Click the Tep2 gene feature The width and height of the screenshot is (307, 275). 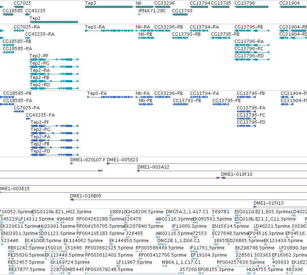tap(54, 22)
